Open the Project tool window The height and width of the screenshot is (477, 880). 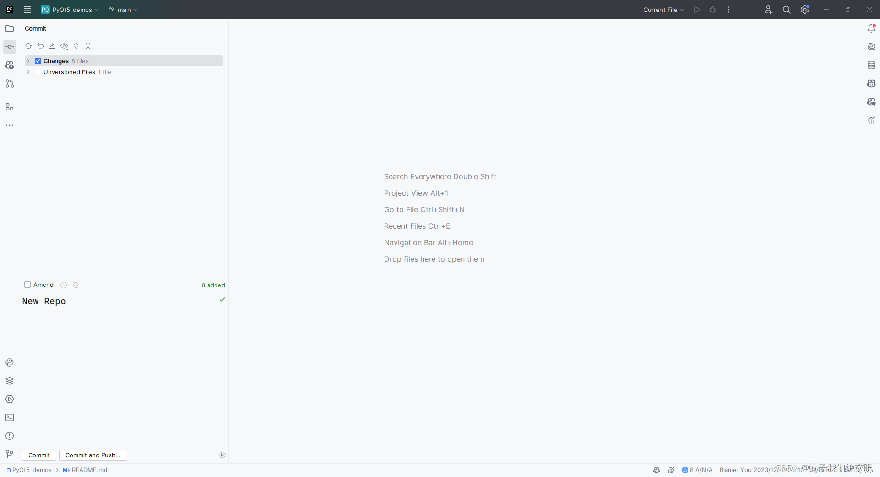10,28
